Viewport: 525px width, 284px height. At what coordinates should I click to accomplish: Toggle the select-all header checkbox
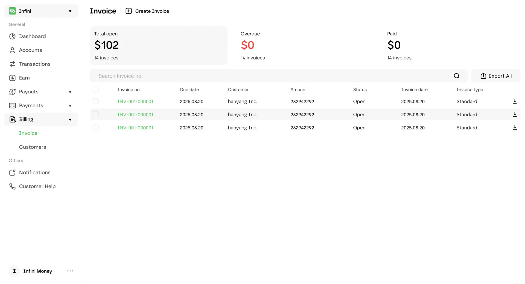tap(95, 90)
